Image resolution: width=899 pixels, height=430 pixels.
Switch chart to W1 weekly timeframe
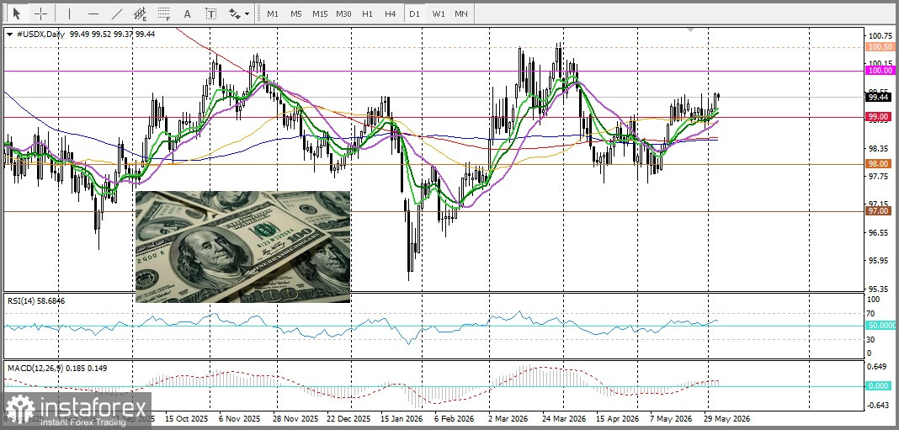pyautogui.click(x=439, y=13)
